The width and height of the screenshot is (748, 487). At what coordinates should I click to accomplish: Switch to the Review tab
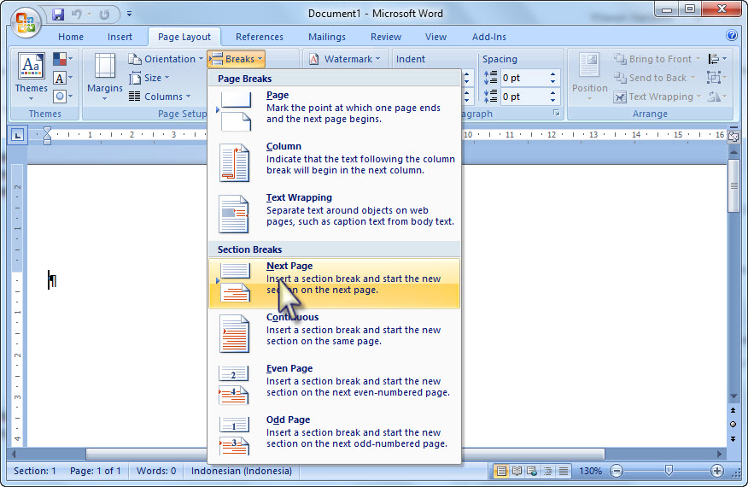pos(386,37)
